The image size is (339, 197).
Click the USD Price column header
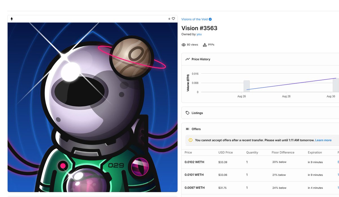point(225,152)
